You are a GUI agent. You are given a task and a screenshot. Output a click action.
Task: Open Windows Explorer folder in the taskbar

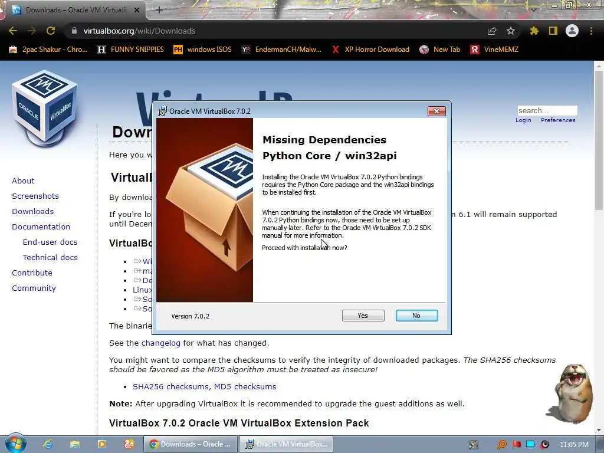click(x=75, y=444)
